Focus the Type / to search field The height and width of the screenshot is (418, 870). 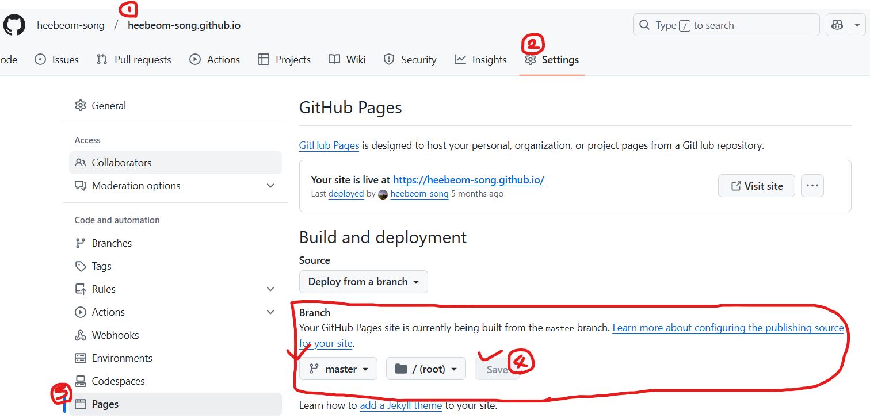726,25
